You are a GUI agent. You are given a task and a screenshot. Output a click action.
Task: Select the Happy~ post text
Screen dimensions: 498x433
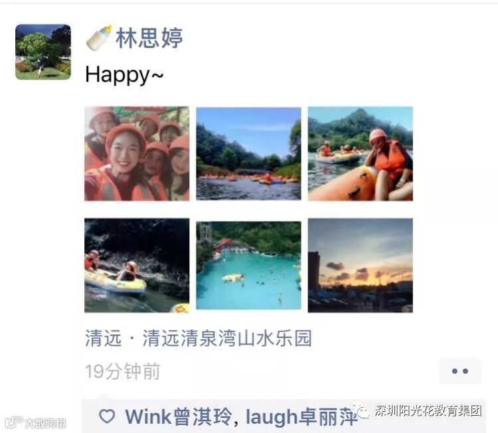[124, 75]
